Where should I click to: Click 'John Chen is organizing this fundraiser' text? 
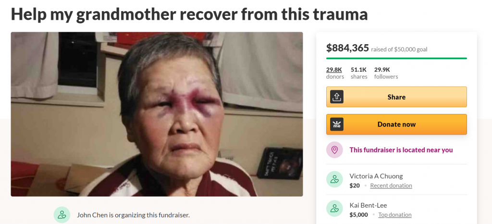[134, 215]
